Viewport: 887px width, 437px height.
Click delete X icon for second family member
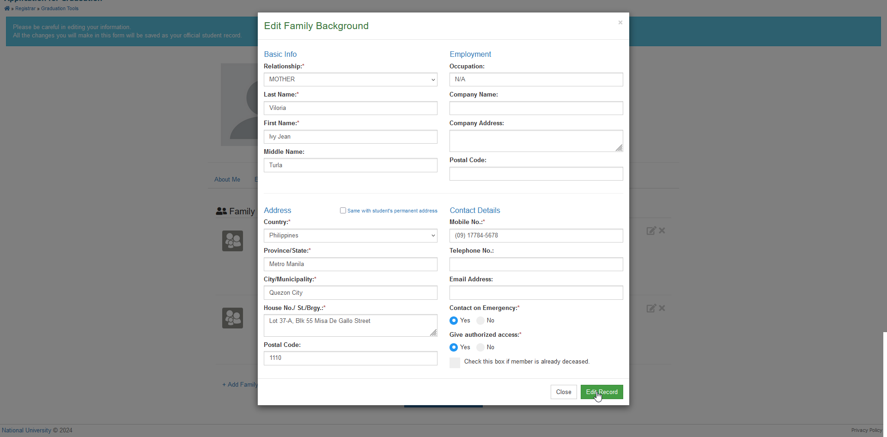click(x=662, y=308)
